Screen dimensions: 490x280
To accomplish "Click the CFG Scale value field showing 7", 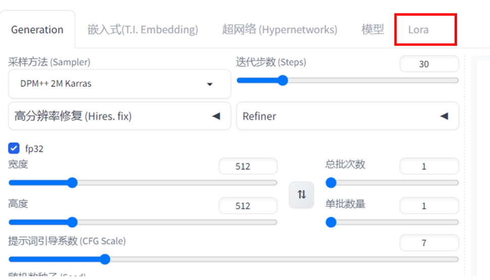I will pos(429,243).
